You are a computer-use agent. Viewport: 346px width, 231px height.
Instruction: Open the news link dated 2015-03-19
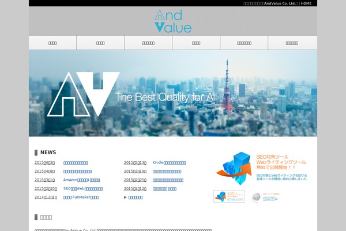click(167, 172)
